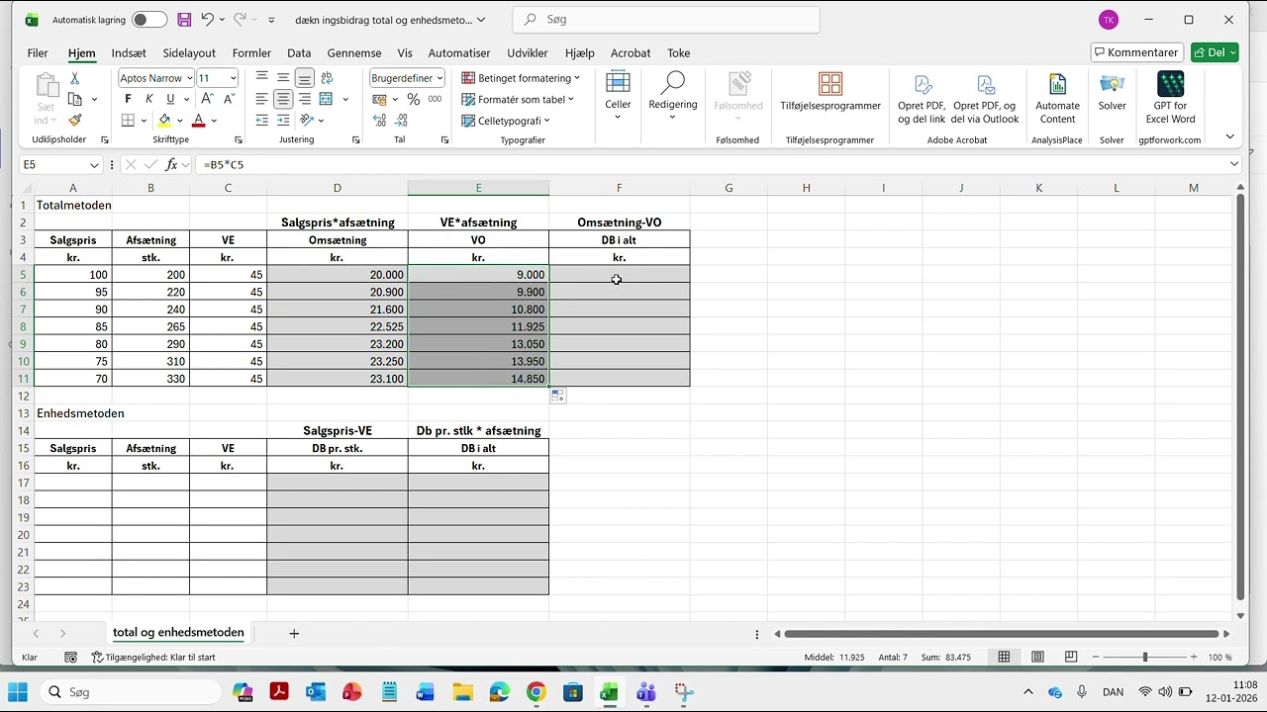The height and width of the screenshot is (712, 1267).
Task: Click Opret PDF, og del link
Action: [922, 99]
